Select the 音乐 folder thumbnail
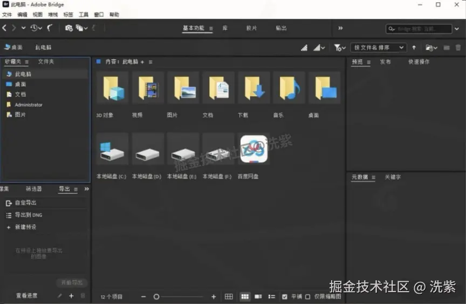This screenshot has width=466, height=304. click(289, 87)
